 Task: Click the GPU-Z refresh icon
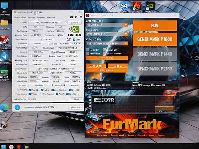[x=76, y=17]
